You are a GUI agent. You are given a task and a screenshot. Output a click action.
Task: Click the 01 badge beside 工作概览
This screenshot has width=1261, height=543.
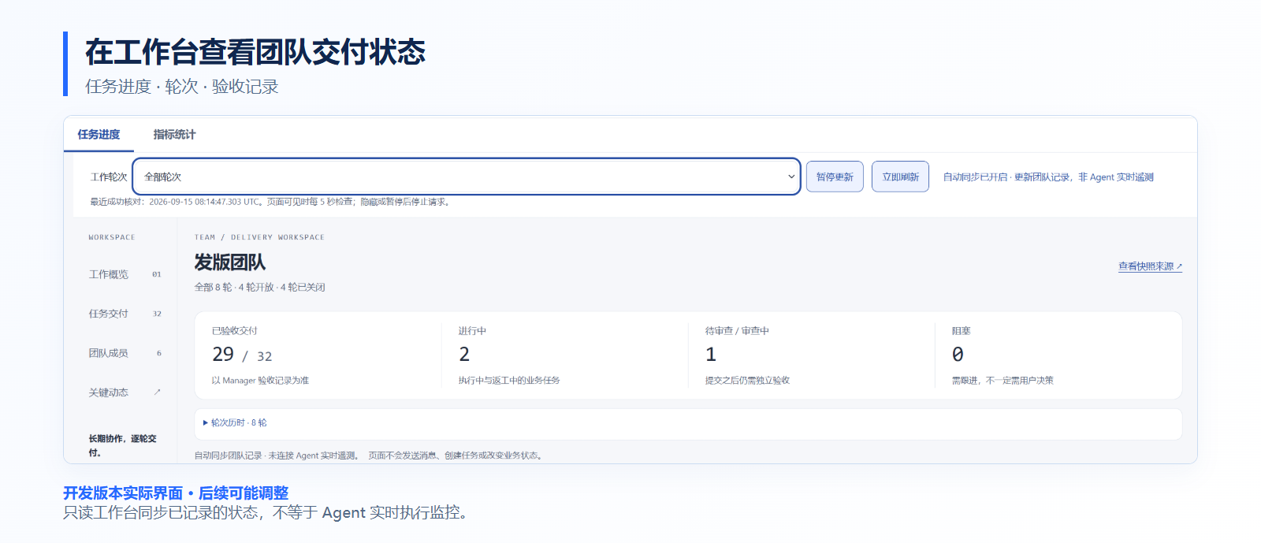(157, 274)
